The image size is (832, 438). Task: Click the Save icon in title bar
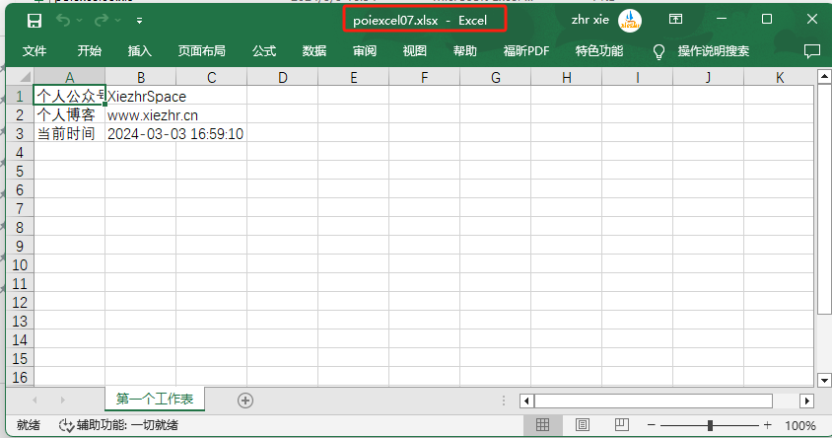[x=35, y=20]
